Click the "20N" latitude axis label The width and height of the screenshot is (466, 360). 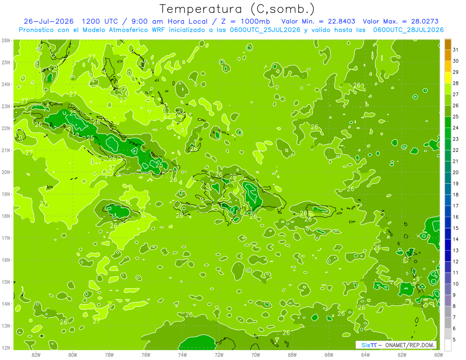click(x=6, y=172)
